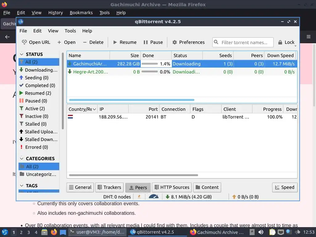This screenshot has height=237, width=316.
Task: Switch to terminal window in taskbar
Action: [x=97, y=232]
